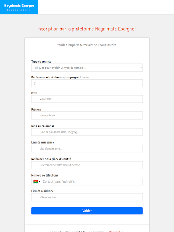Click the Type de compte label
174x232 pixels.
[x=41, y=62]
